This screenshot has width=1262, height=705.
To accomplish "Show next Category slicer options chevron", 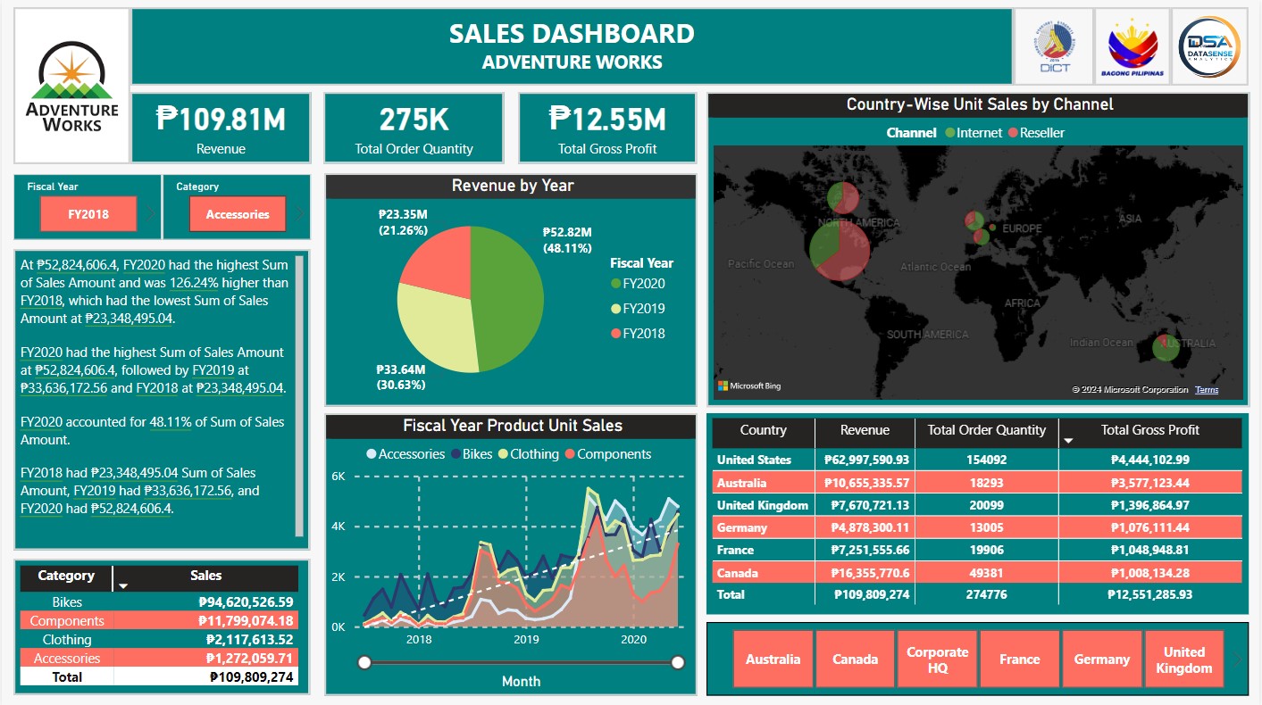I will tap(298, 214).
